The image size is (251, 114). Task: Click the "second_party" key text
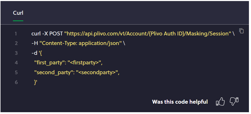(53, 73)
